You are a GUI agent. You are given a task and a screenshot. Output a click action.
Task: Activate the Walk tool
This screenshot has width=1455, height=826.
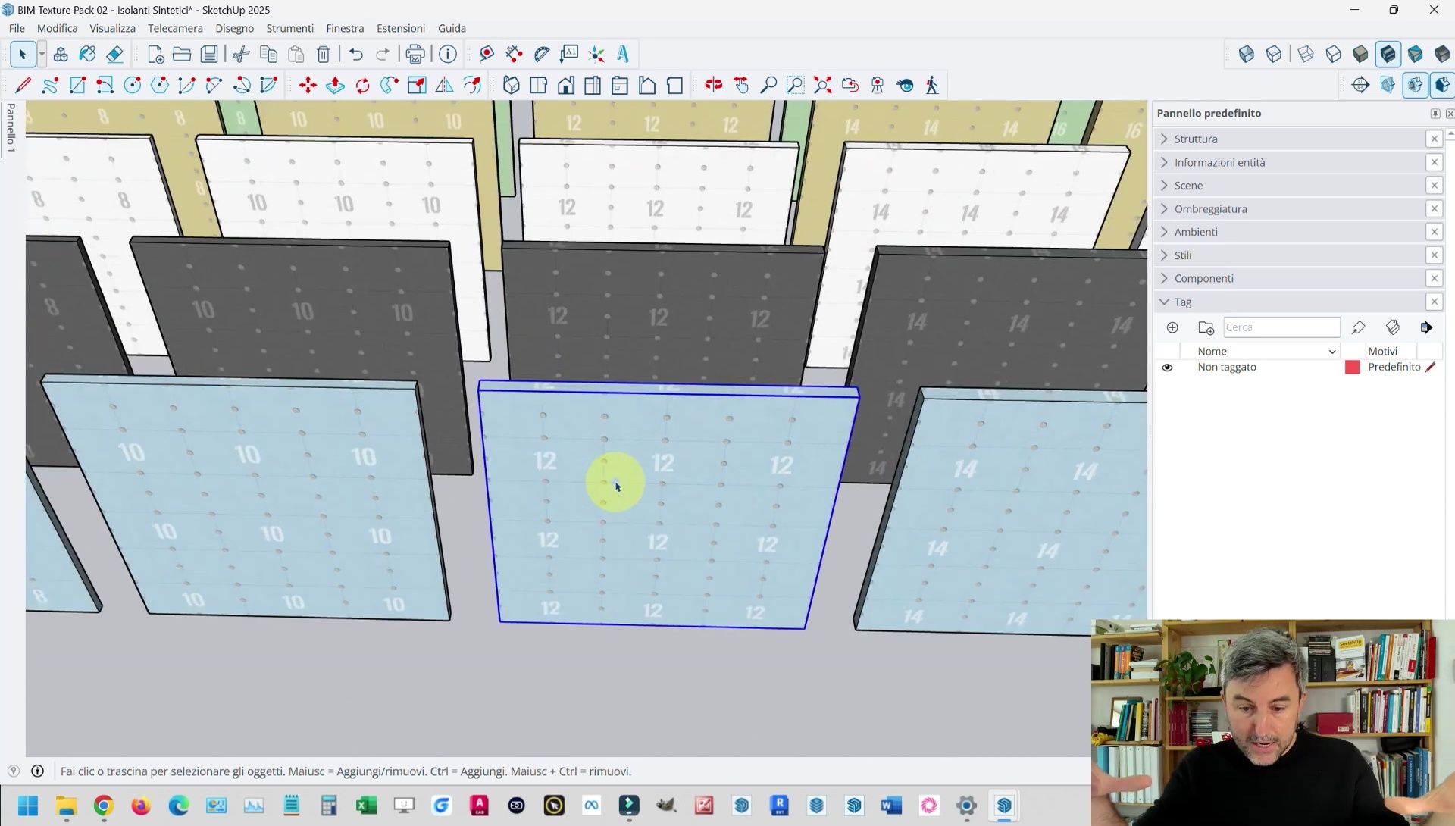click(932, 85)
